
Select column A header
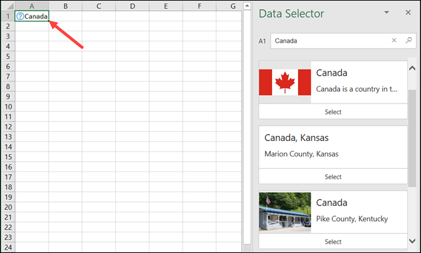[32, 6]
